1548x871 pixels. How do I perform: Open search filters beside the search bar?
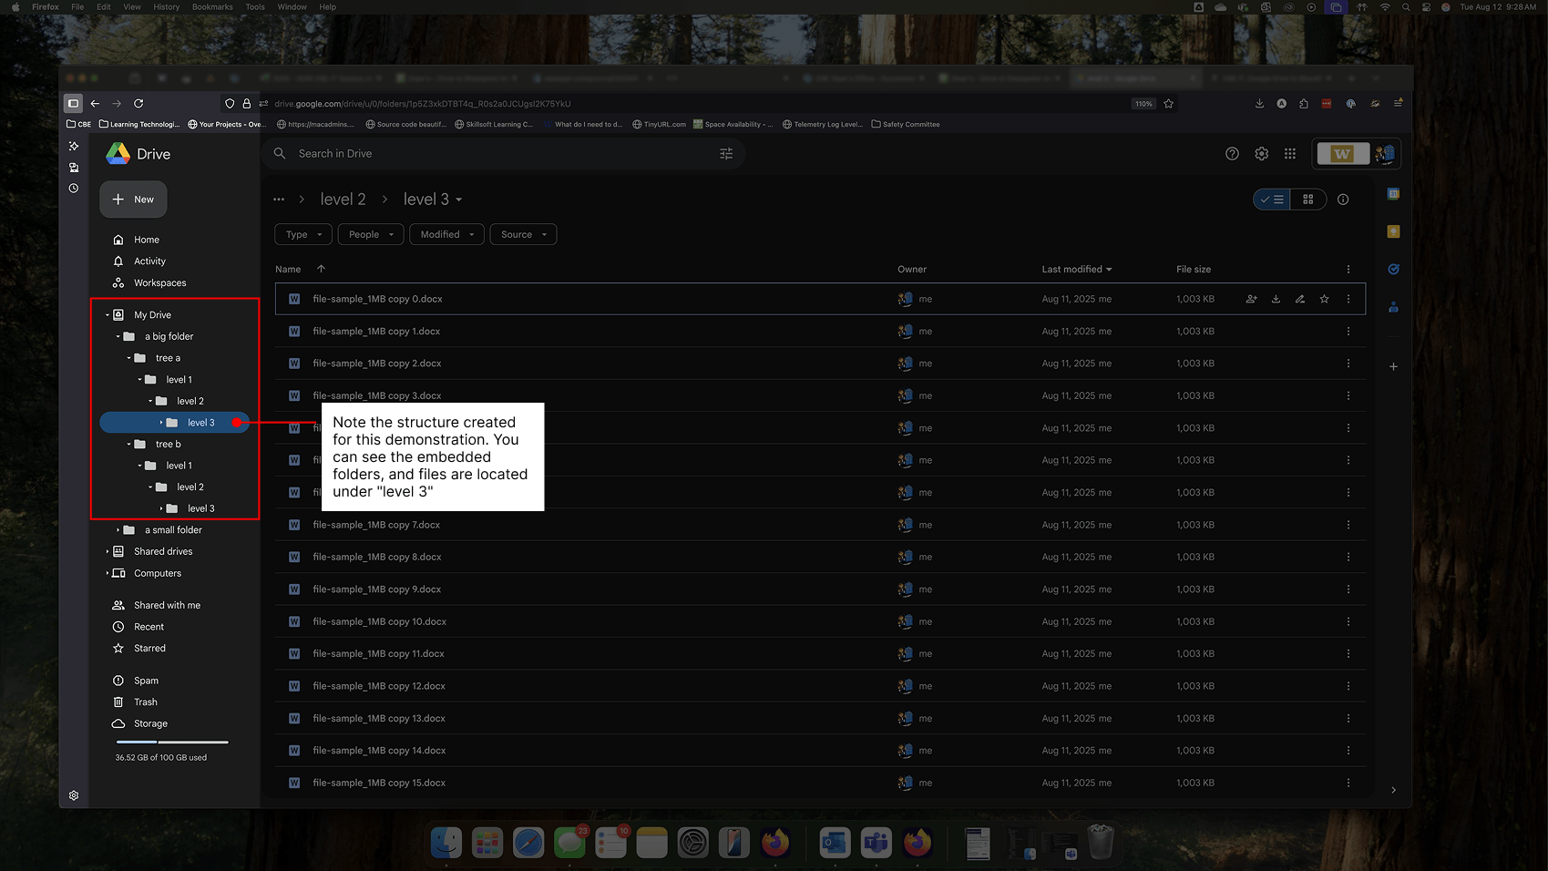click(726, 153)
